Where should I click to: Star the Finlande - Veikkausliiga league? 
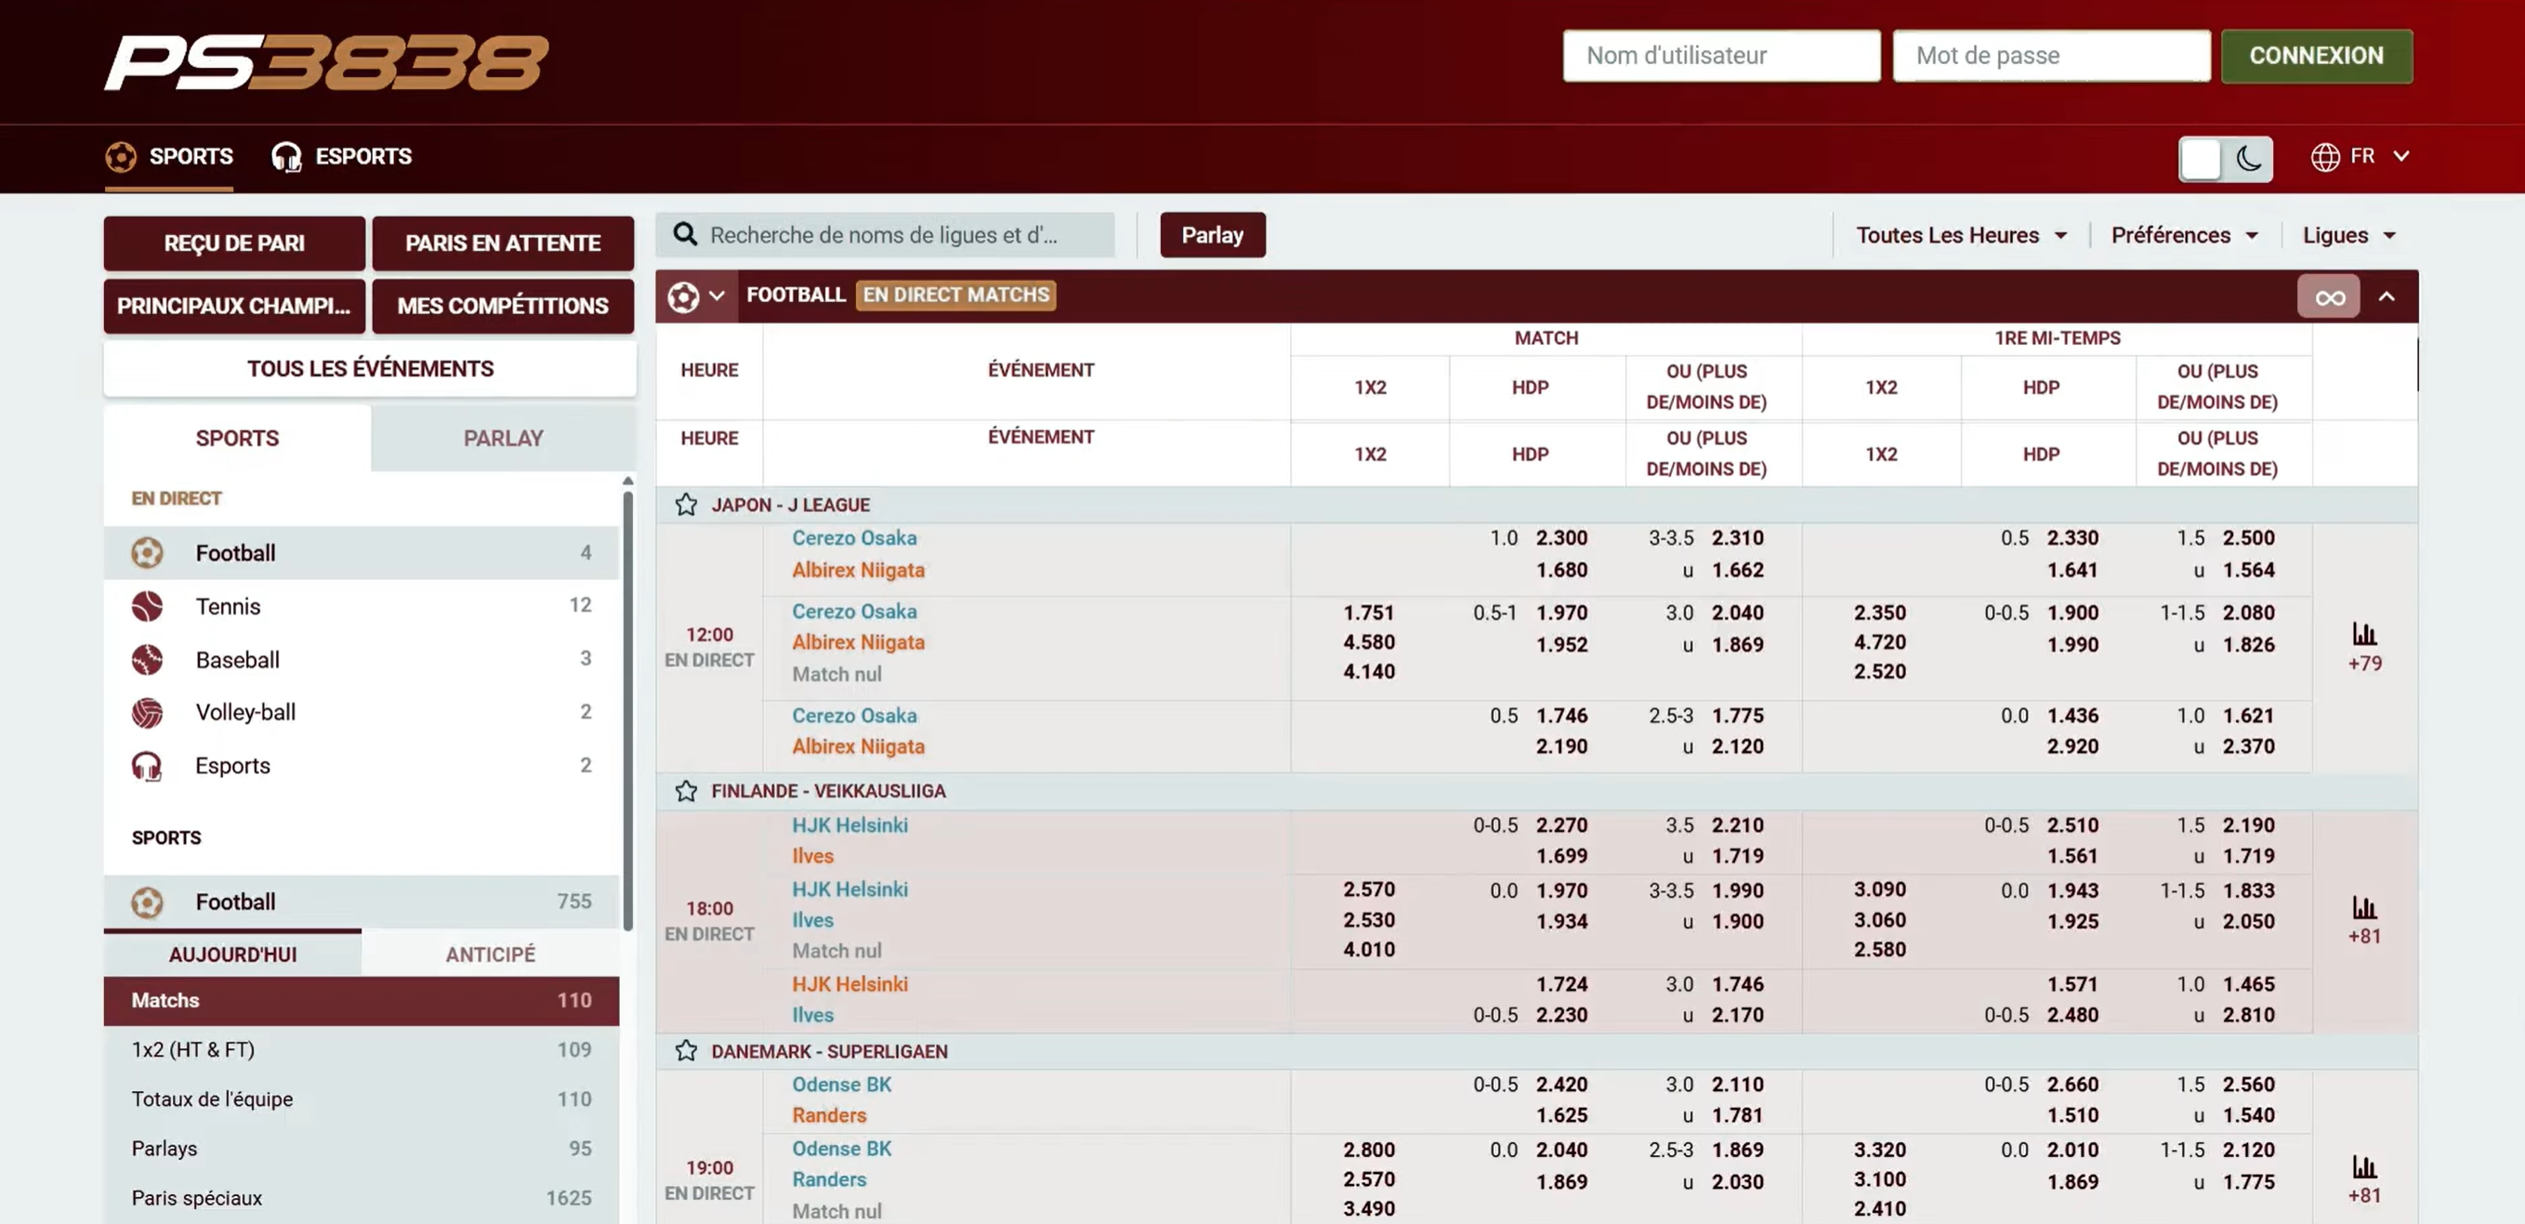pyautogui.click(x=685, y=791)
